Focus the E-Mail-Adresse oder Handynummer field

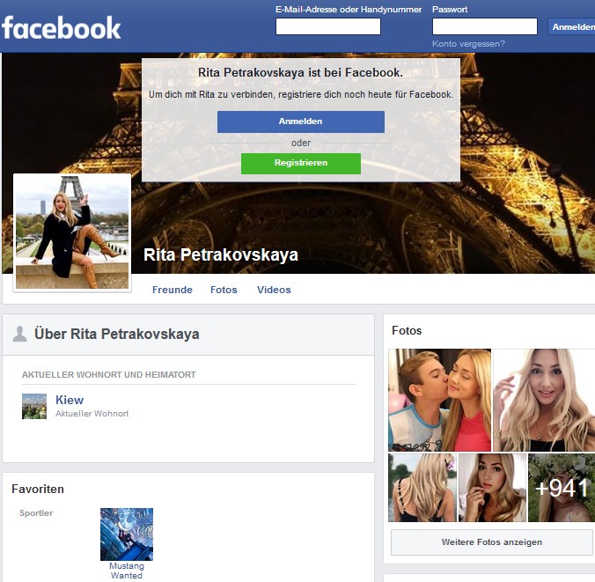327,26
